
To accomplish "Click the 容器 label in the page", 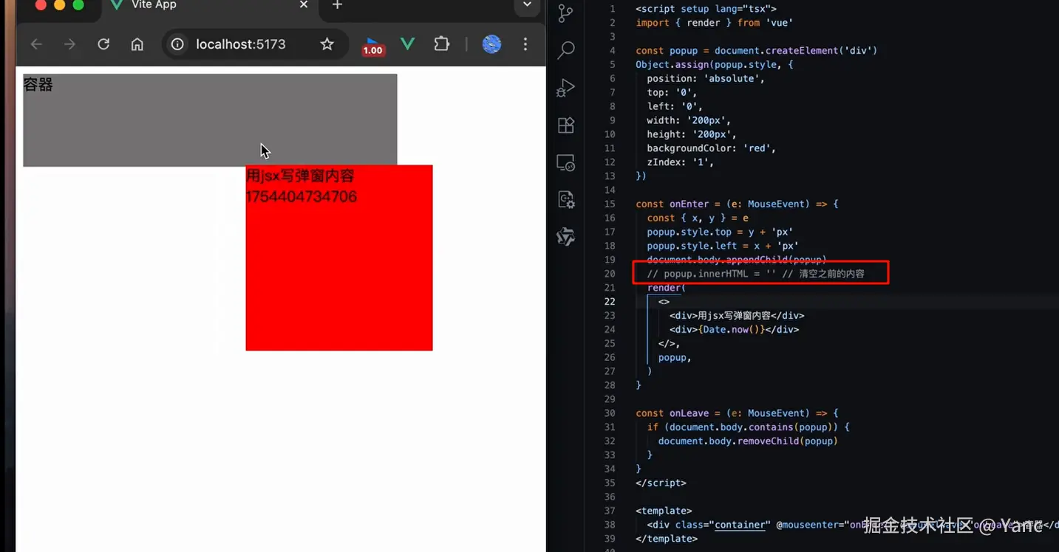I will click(x=38, y=85).
